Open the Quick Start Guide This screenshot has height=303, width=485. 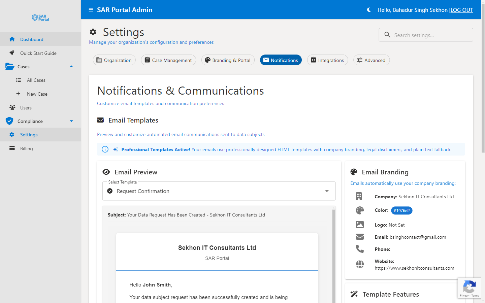click(37, 53)
